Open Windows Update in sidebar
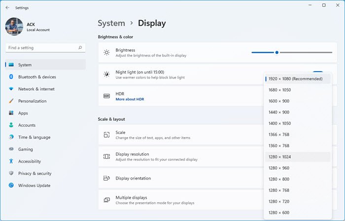Screen dimensions: 345x221 [34, 185]
